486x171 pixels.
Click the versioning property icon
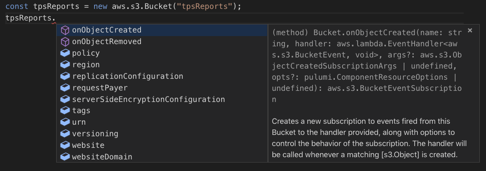point(65,134)
